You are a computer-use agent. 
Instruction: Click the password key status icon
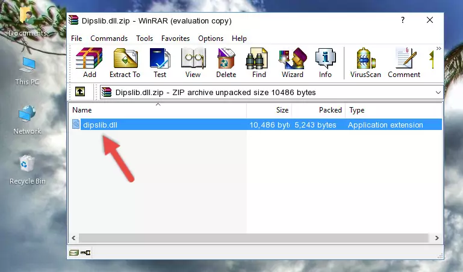pyautogui.click(x=85, y=253)
